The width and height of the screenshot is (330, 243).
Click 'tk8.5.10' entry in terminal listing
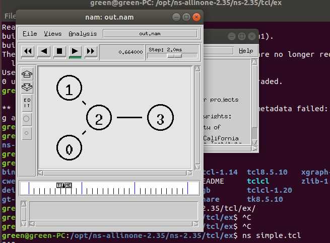click(265, 199)
